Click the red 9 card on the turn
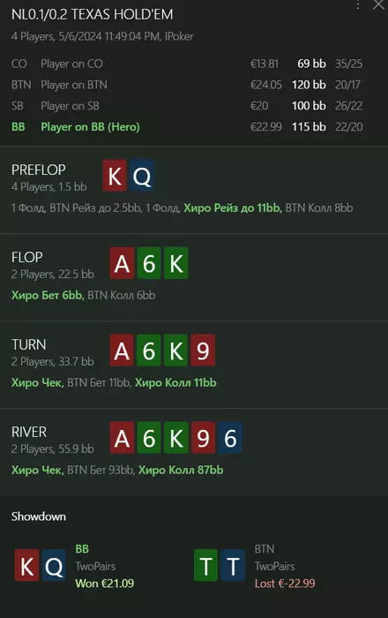 tap(203, 350)
